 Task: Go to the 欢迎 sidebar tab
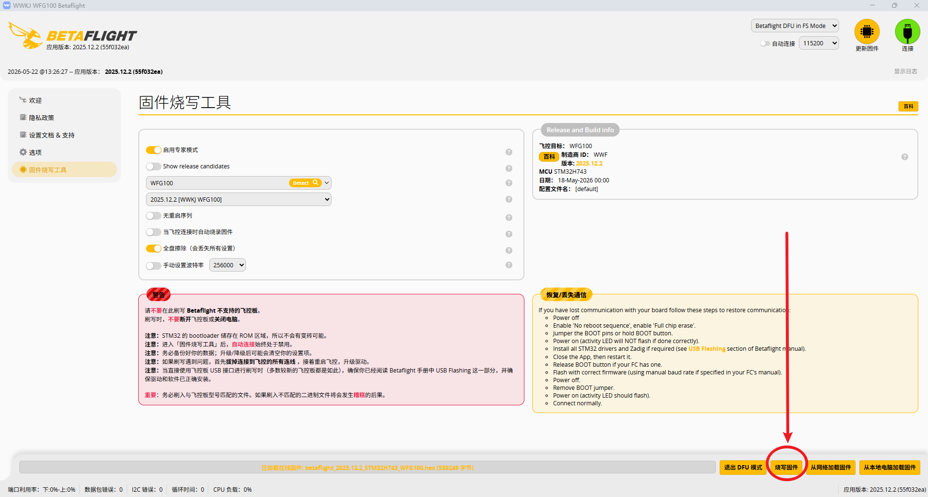[64, 100]
